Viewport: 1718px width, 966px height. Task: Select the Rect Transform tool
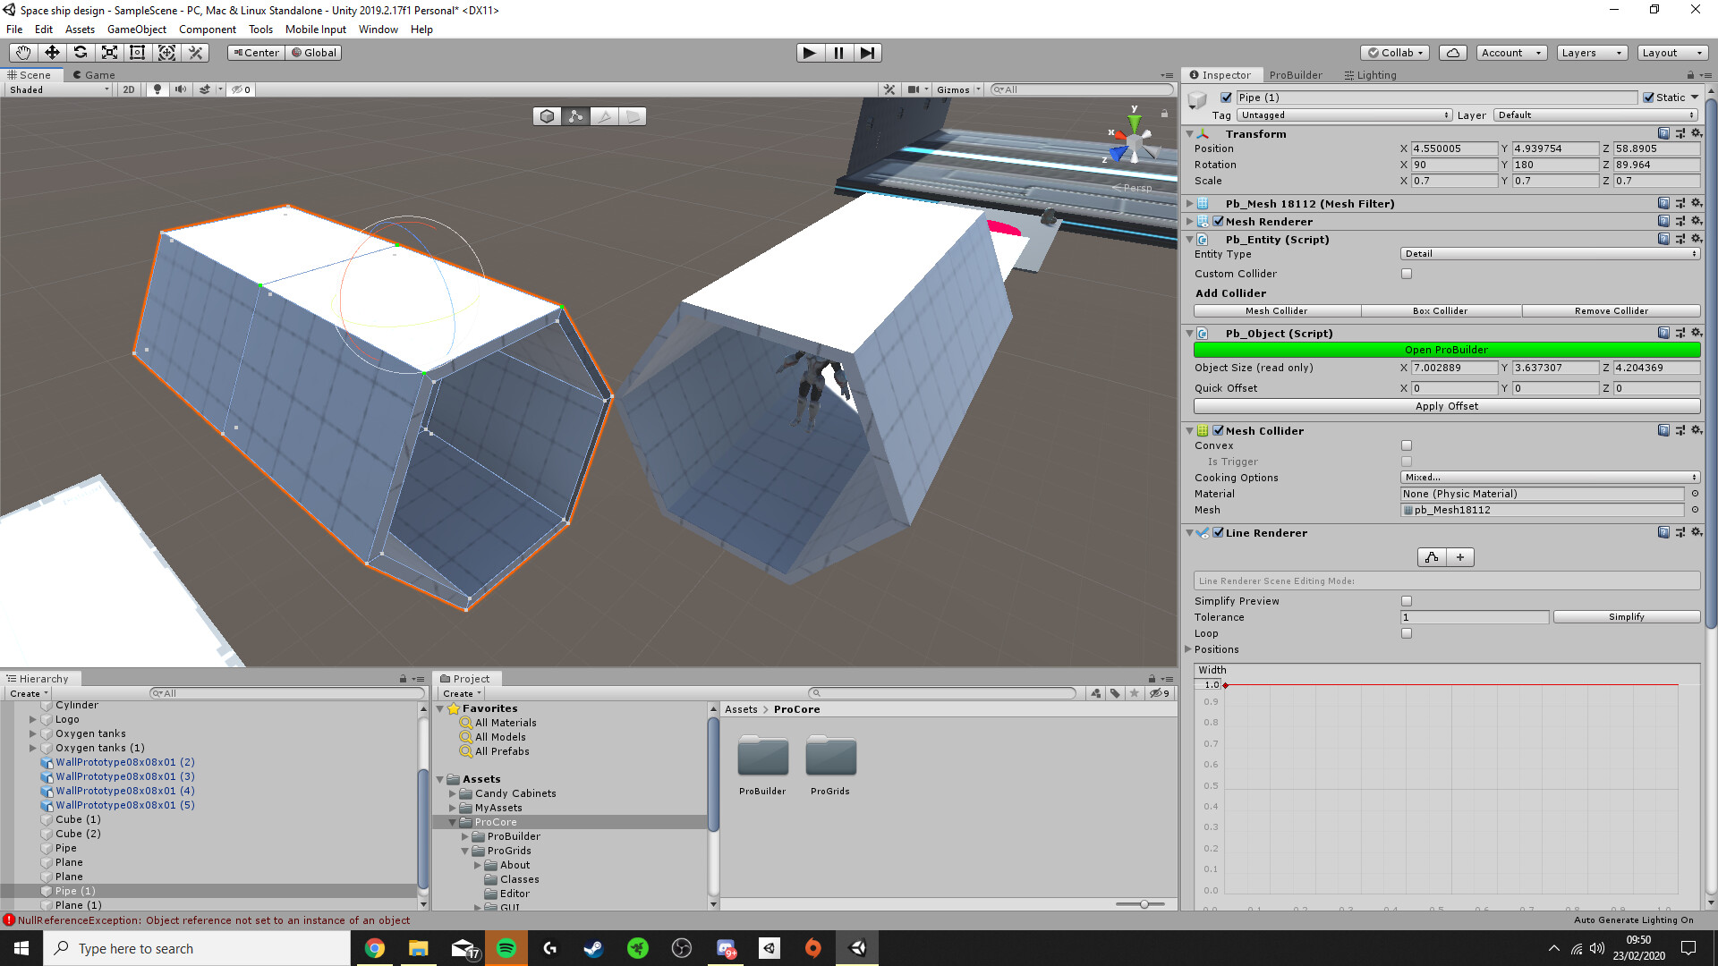tap(137, 52)
